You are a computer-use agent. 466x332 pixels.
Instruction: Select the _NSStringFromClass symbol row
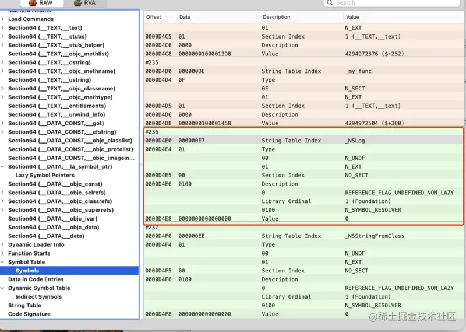pos(303,236)
